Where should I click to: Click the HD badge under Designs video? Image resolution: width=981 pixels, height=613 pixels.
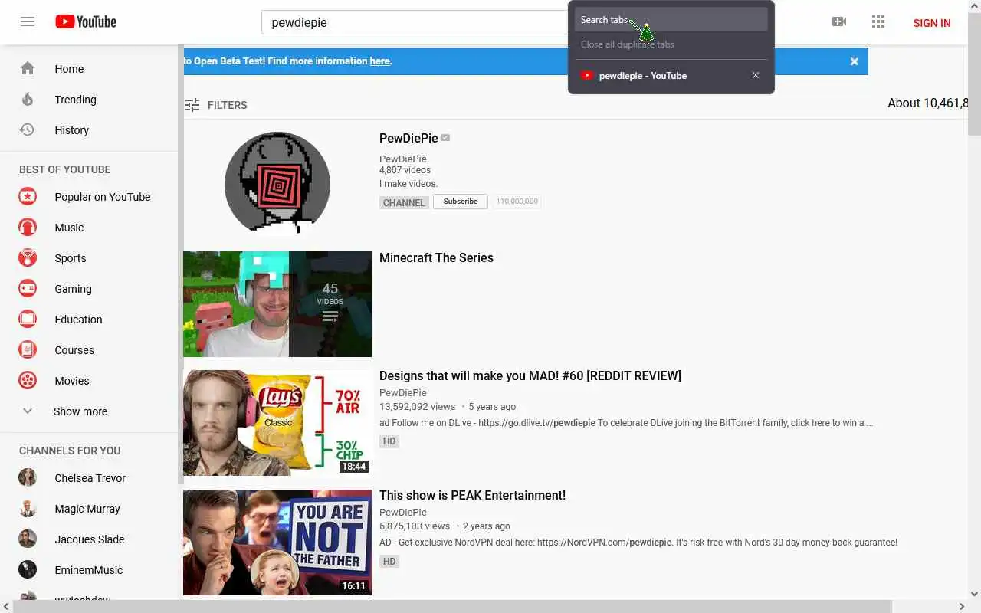tap(389, 441)
